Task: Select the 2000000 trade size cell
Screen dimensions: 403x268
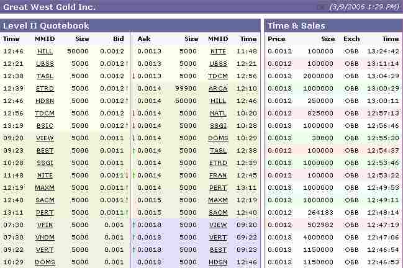Action: tap(318, 76)
